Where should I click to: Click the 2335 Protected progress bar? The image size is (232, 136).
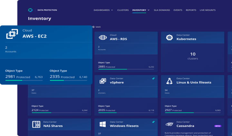click(x=69, y=80)
